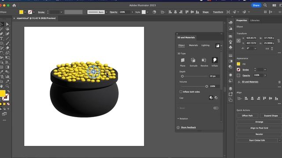Click the Arrange button
This screenshot has width=282, height=158.
[259, 122]
